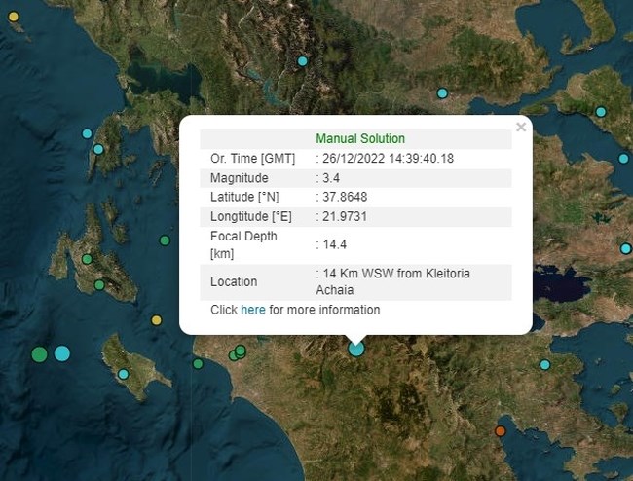Screen dimensions: 633x481
Task: Click the 'Location' label
Action: (x=234, y=281)
